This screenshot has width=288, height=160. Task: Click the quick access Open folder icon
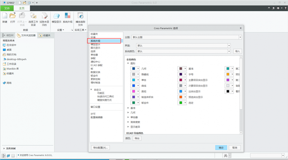point(25,3)
